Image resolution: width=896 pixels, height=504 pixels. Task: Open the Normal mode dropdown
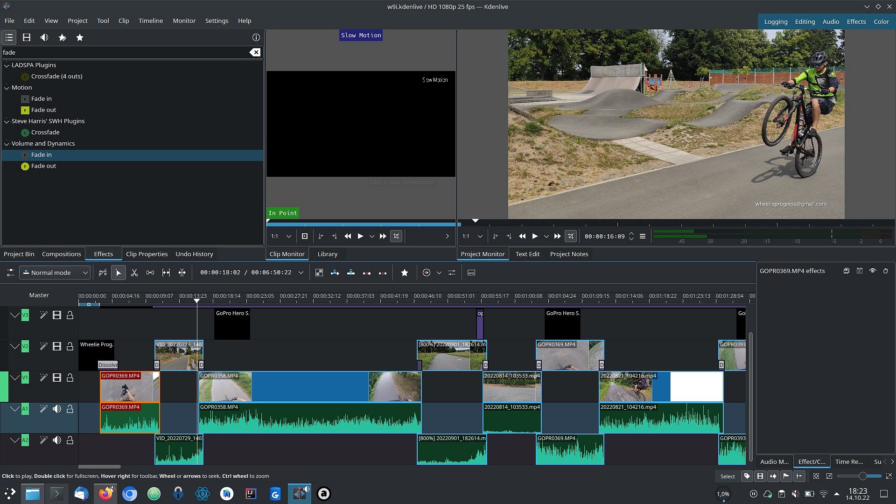point(55,273)
